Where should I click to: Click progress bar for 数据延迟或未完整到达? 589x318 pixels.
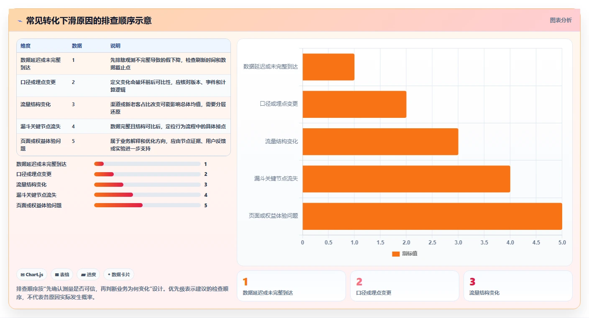point(147,164)
